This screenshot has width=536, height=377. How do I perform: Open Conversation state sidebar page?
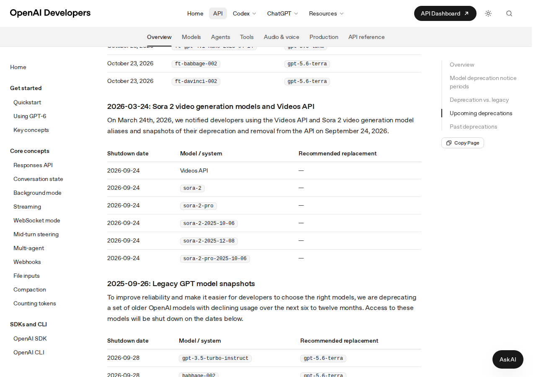click(38, 179)
